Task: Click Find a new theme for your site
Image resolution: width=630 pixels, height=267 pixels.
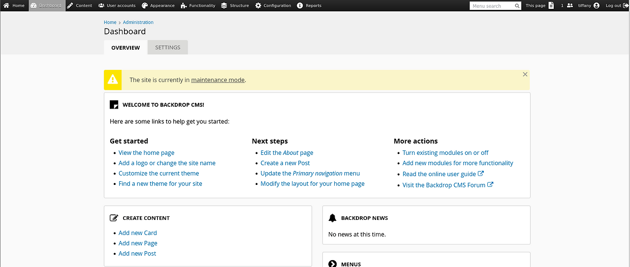Action: [160, 184]
